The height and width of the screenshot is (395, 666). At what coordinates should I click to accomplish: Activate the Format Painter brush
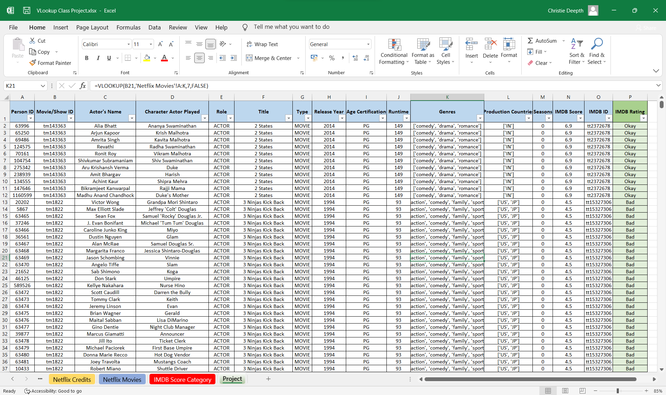(33, 63)
